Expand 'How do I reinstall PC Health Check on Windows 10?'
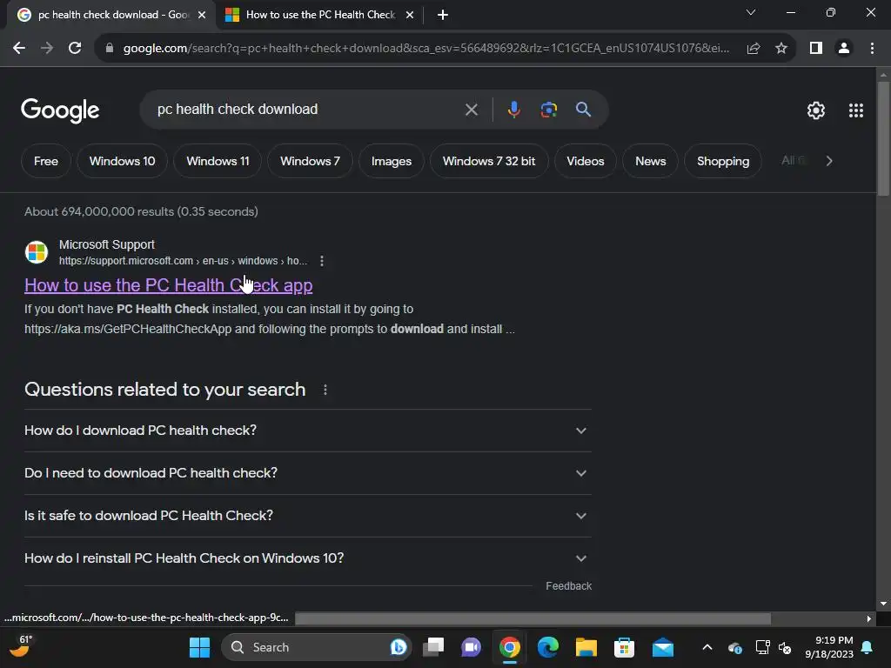Viewport: 891px width, 668px height. tap(308, 558)
